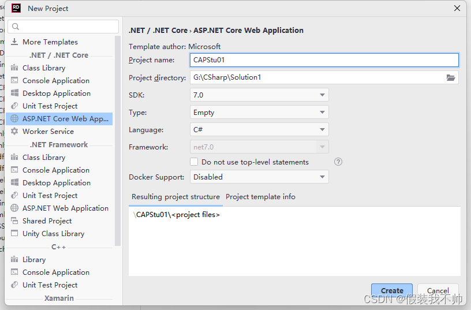Click the Shared Project icon
Screen dimensions: 471x310
[14, 221]
